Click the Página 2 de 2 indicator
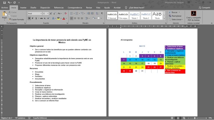Viewport: 214px width, 120px height. 7,118
